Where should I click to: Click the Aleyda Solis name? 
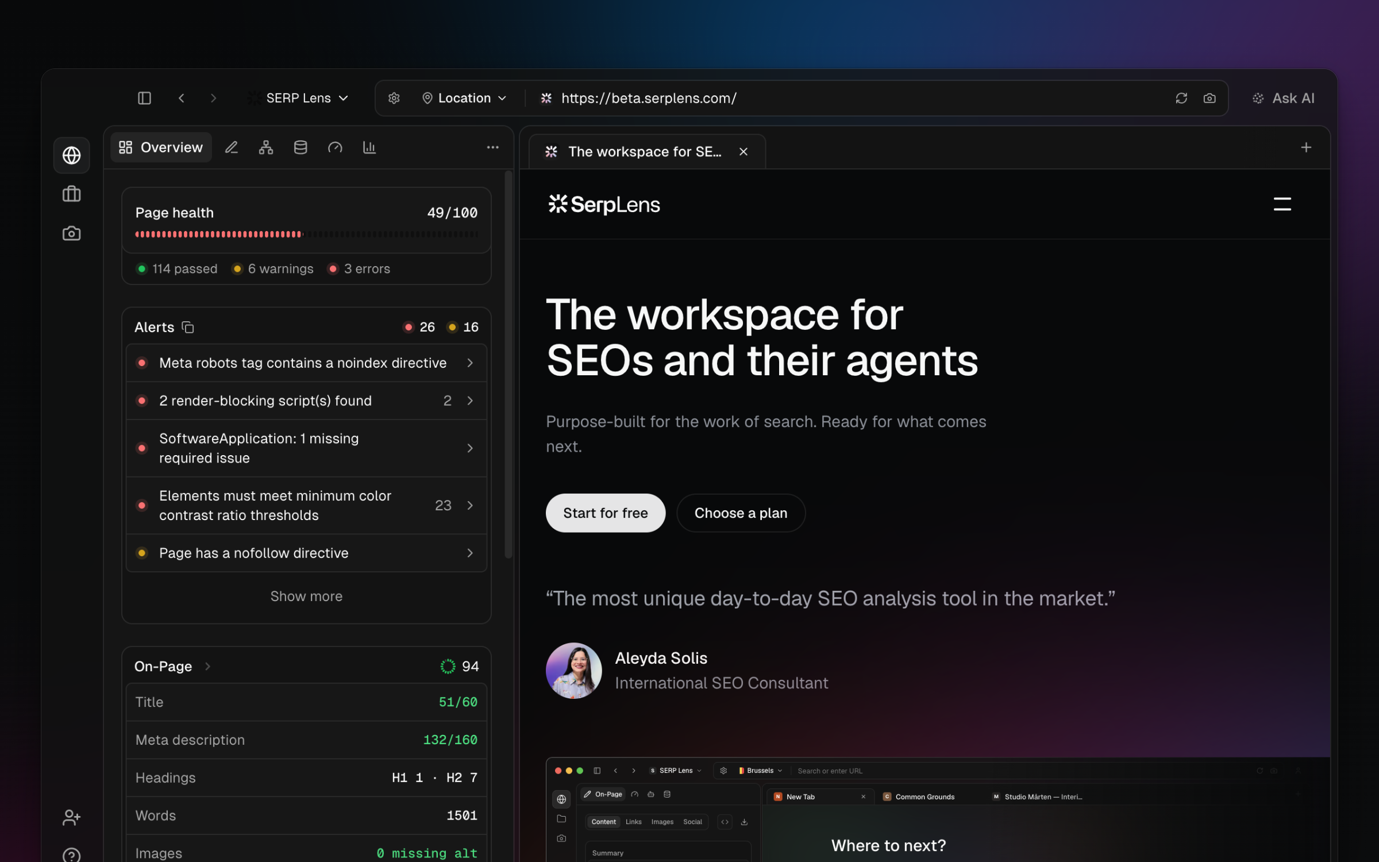(x=661, y=658)
